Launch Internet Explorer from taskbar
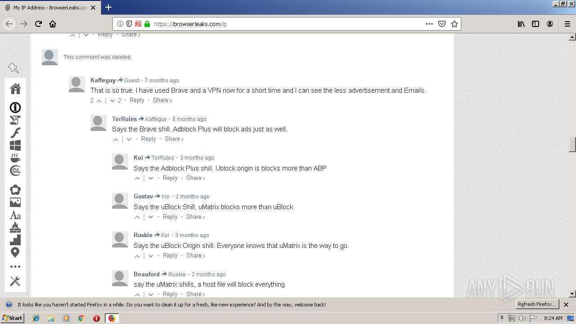The width and height of the screenshot is (576, 324). 36,318
